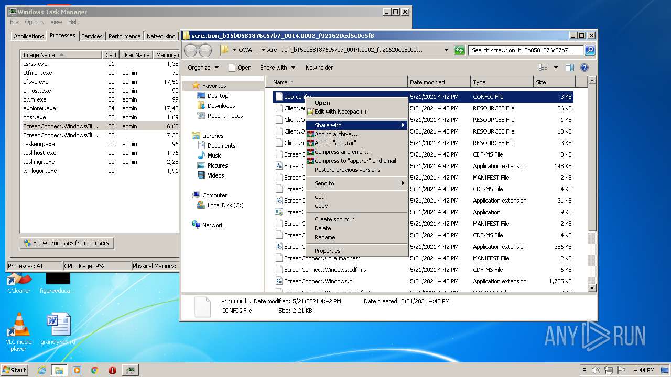Click the Opera taskbar icon

112,370
